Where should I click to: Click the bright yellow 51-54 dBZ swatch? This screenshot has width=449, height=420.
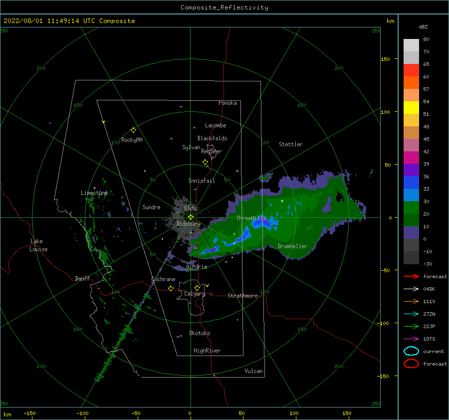tap(411, 108)
